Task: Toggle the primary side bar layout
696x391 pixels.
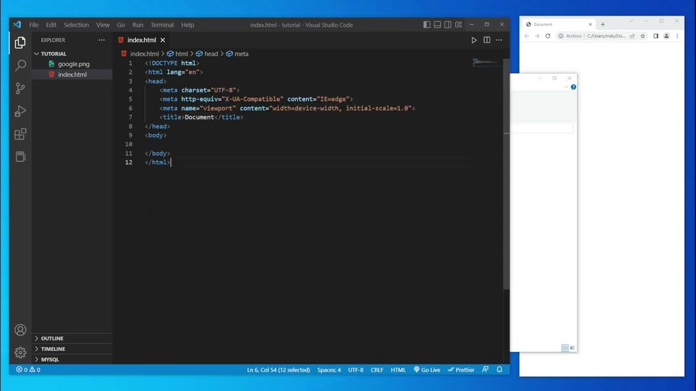Action: tap(427, 24)
